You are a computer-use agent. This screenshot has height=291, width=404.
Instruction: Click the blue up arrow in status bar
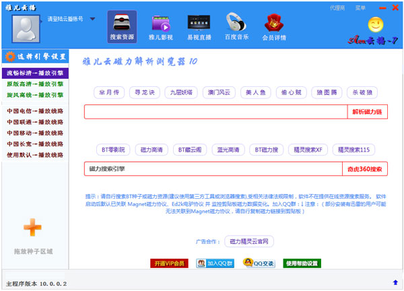[395, 282]
